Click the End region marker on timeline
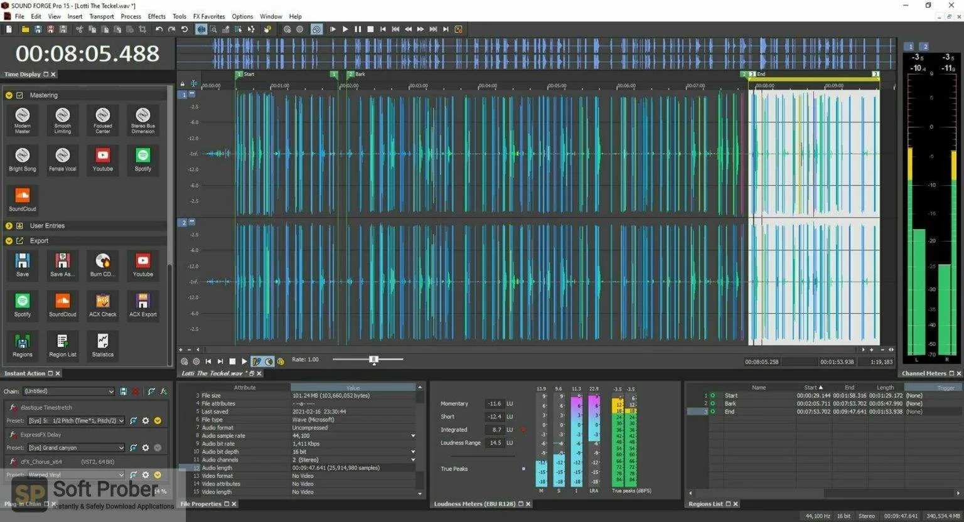Screen dimensions: 964x522 (752, 74)
